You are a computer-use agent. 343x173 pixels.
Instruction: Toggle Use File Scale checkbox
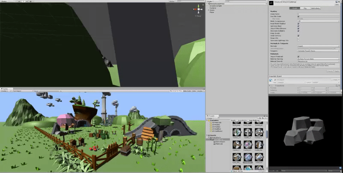[298, 16]
